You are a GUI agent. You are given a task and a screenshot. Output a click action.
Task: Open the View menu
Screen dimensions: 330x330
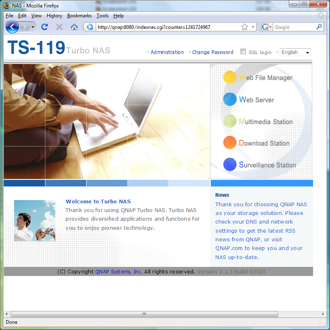coord(36,16)
